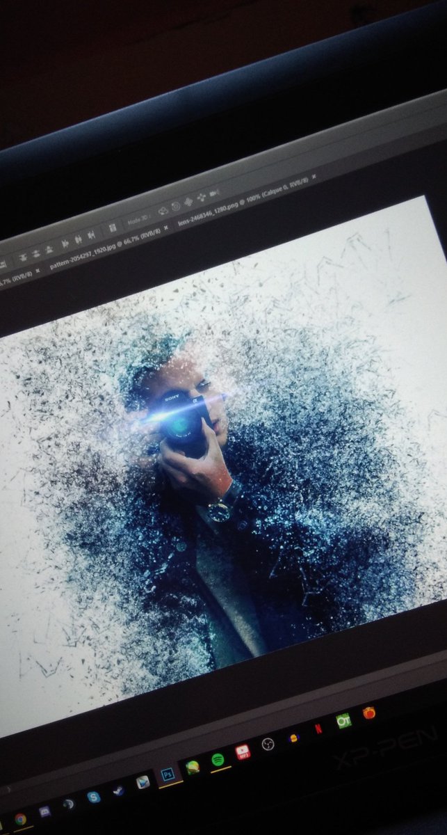Open Discord from the taskbar

(44, 811)
